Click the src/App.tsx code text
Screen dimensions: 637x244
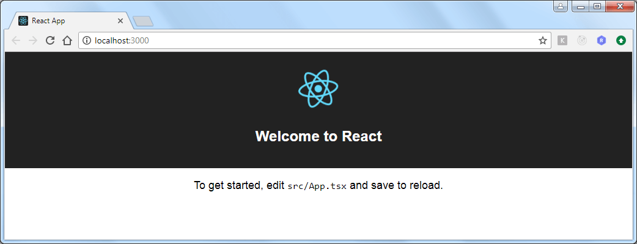(317, 187)
